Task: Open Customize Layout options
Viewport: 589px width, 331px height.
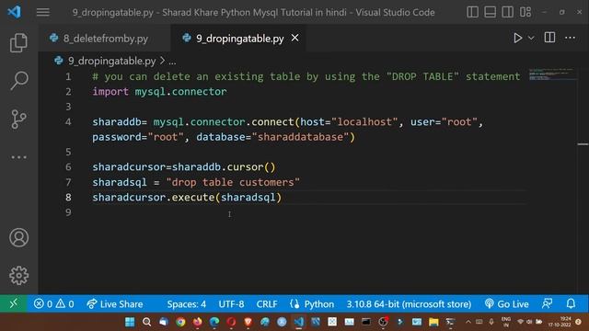Action: click(x=525, y=12)
